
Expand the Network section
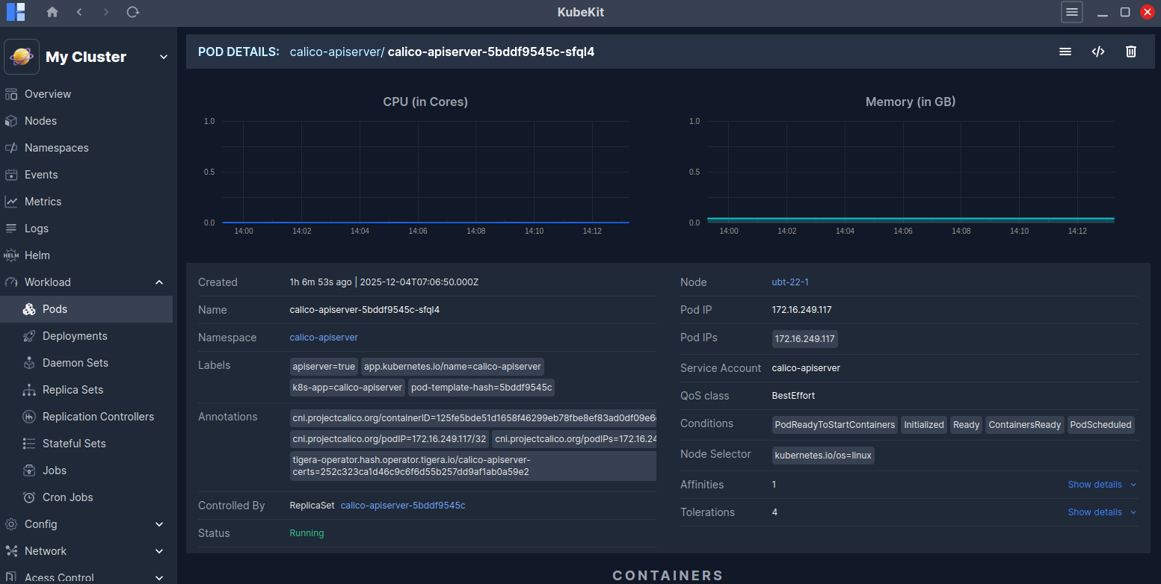click(x=158, y=551)
